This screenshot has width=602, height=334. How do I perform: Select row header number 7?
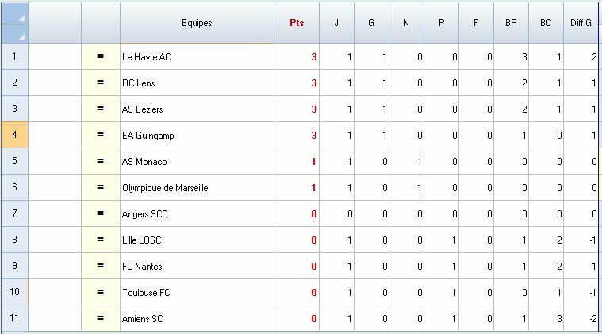[x=15, y=214]
